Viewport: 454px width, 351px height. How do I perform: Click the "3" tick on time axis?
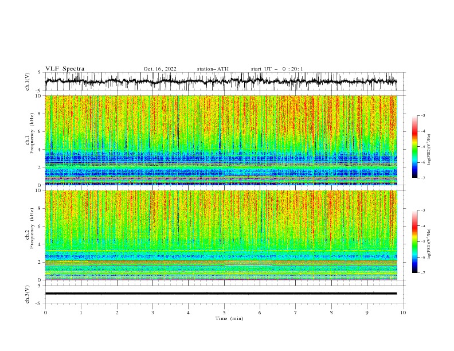click(x=153, y=313)
